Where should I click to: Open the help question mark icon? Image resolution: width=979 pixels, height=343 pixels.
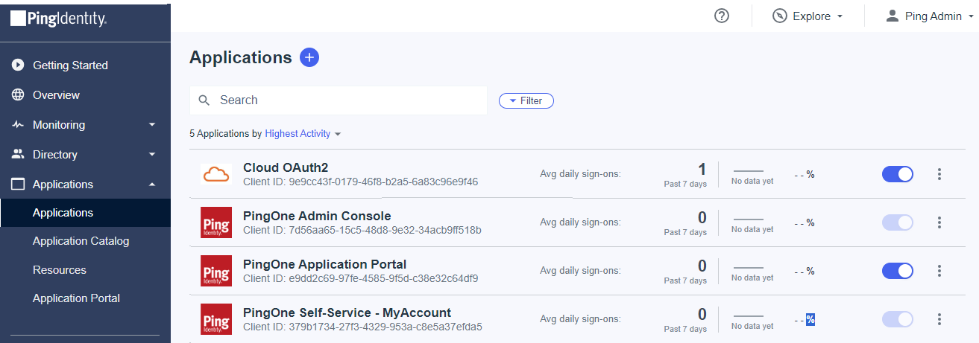(721, 16)
